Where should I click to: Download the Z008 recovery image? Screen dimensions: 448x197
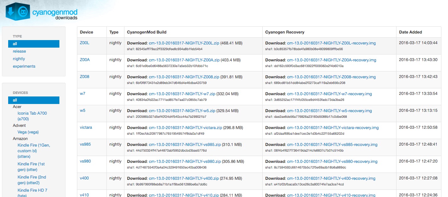point(331,77)
